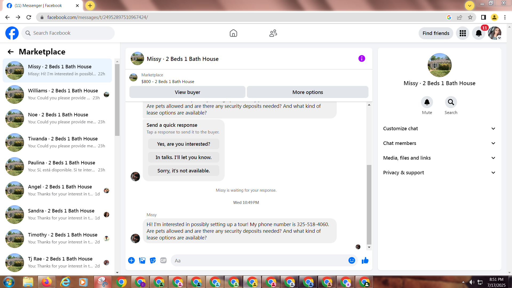Click the Find friends button
Image resolution: width=512 pixels, height=288 pixels.
click(x=436, y=33)
